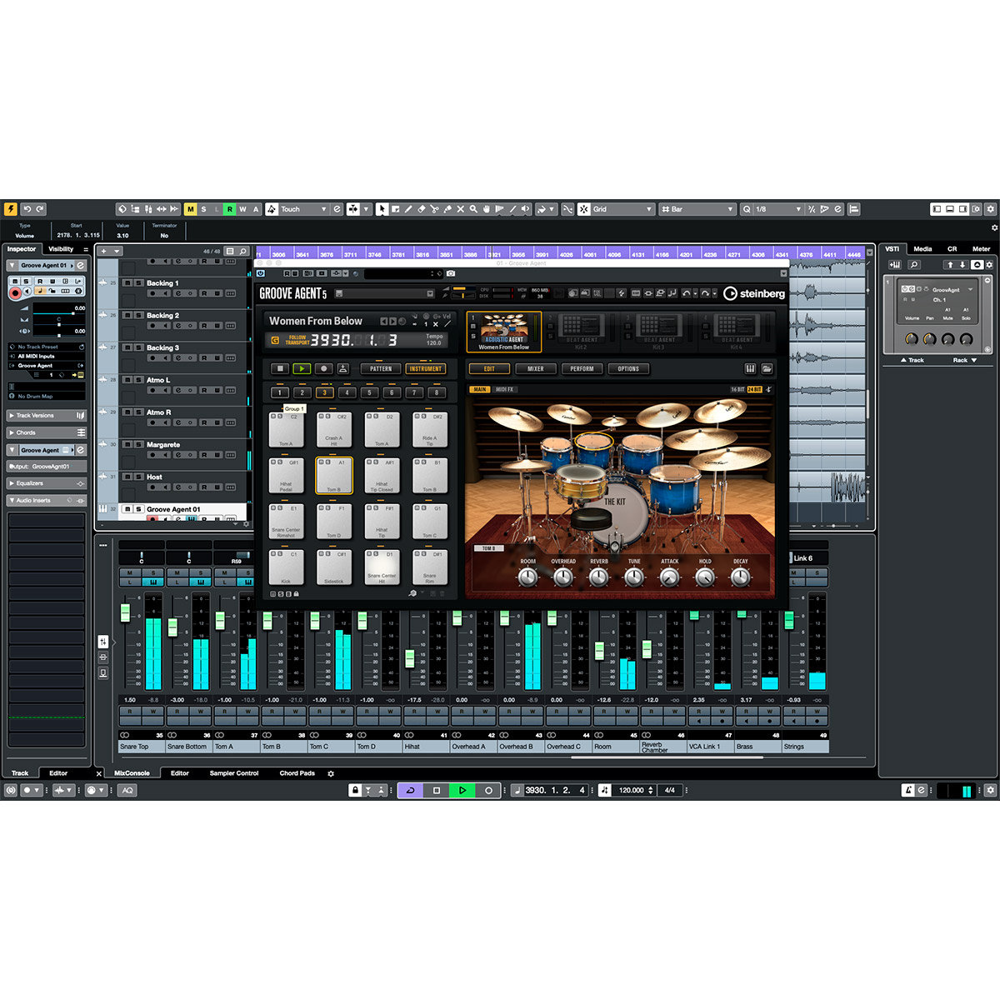Pick the Scissors split tool
The height and width of the screenshot is (1000, 1000).
[x=434, y=209]
